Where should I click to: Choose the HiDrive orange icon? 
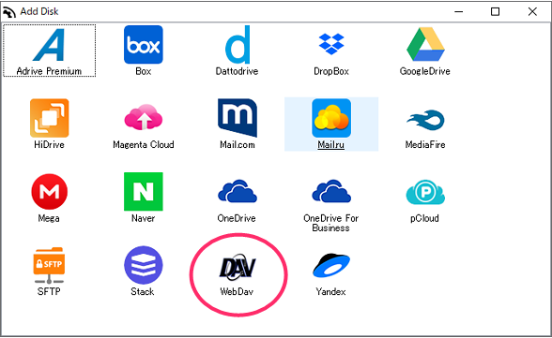tap(49, 118)
